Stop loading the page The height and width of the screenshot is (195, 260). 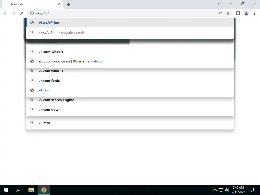(x=22, y=13)
